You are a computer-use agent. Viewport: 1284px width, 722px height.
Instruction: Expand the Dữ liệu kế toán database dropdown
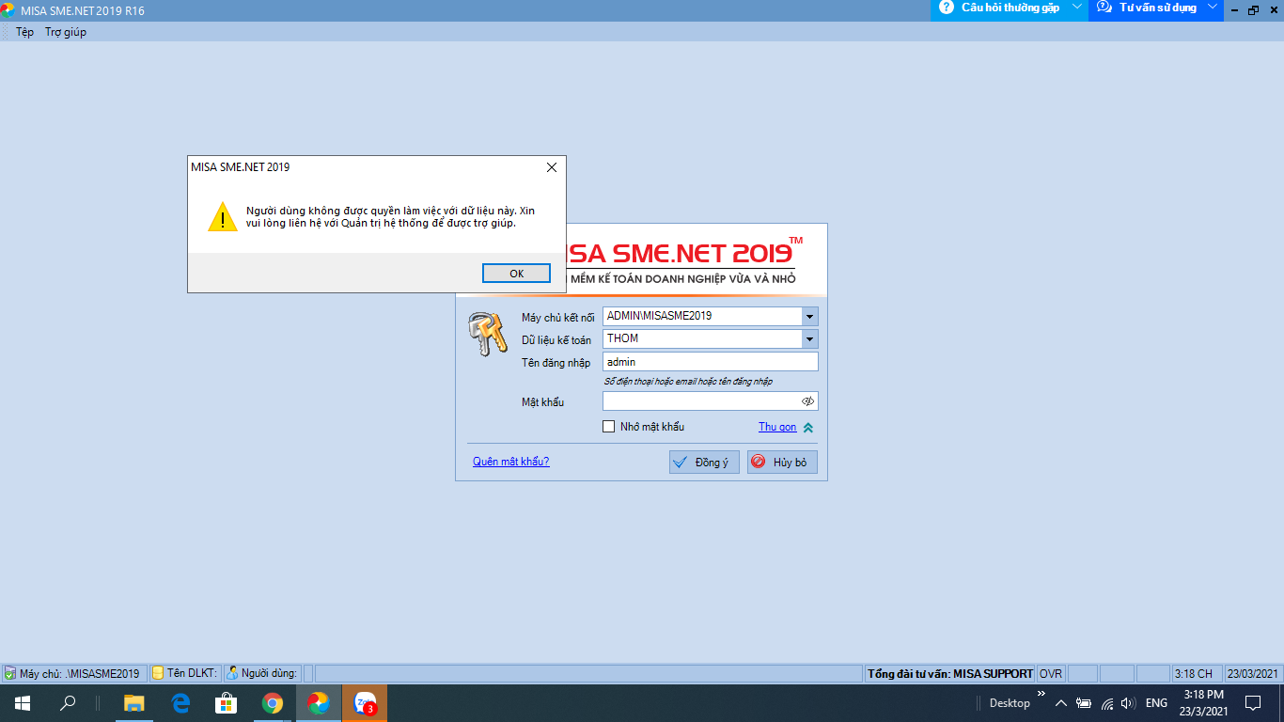(x=810, y=338)
